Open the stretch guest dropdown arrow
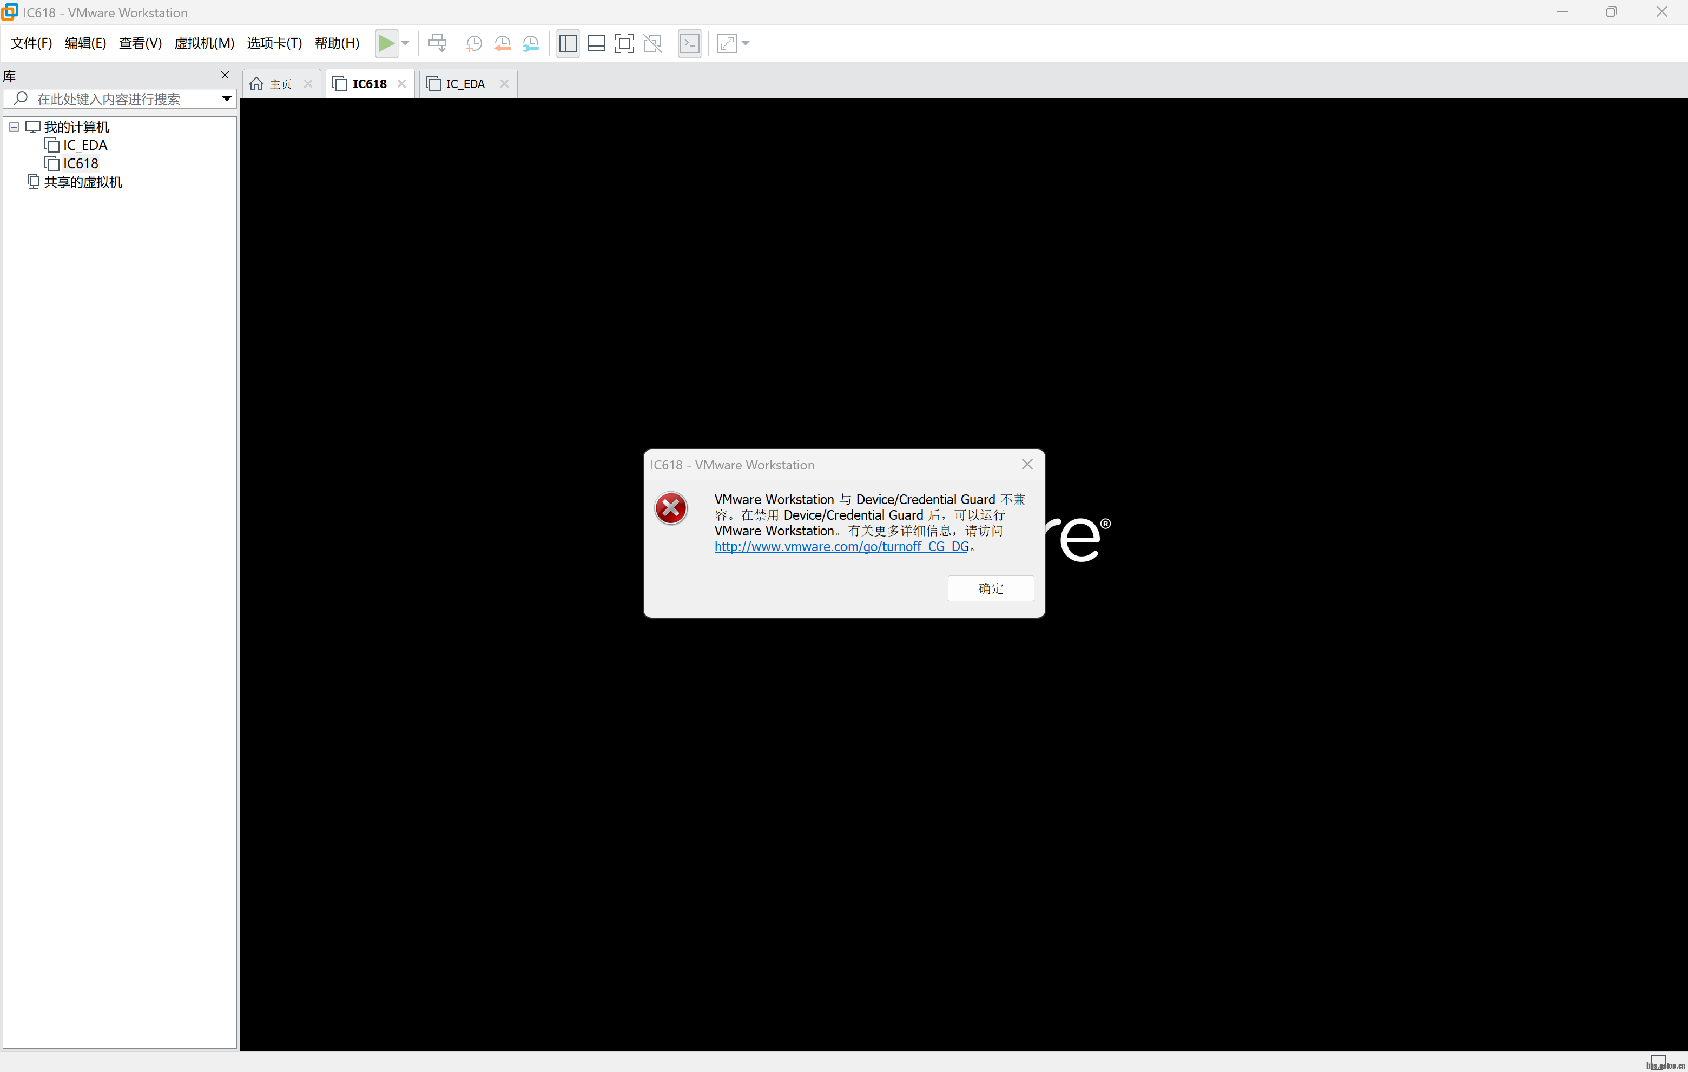 [746, 43]
